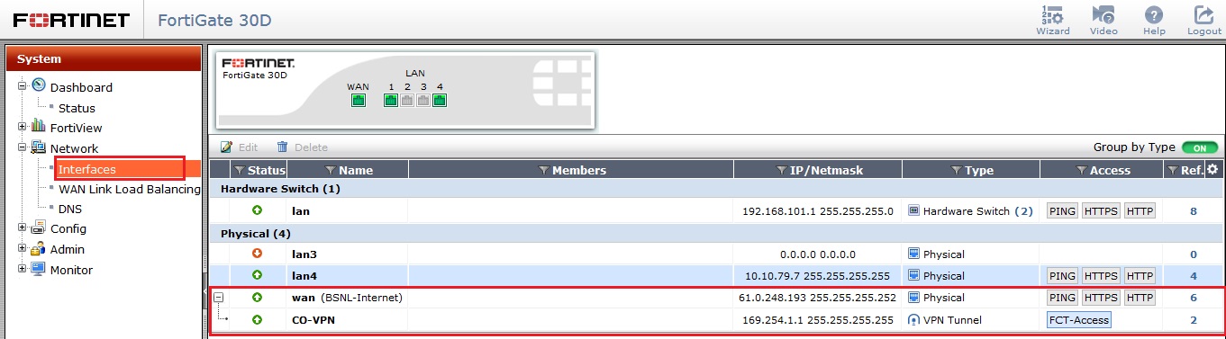Click the IP/Netmask column filter icon
The height and width of the screenshot is (339, 1226).
click(782, 170)
